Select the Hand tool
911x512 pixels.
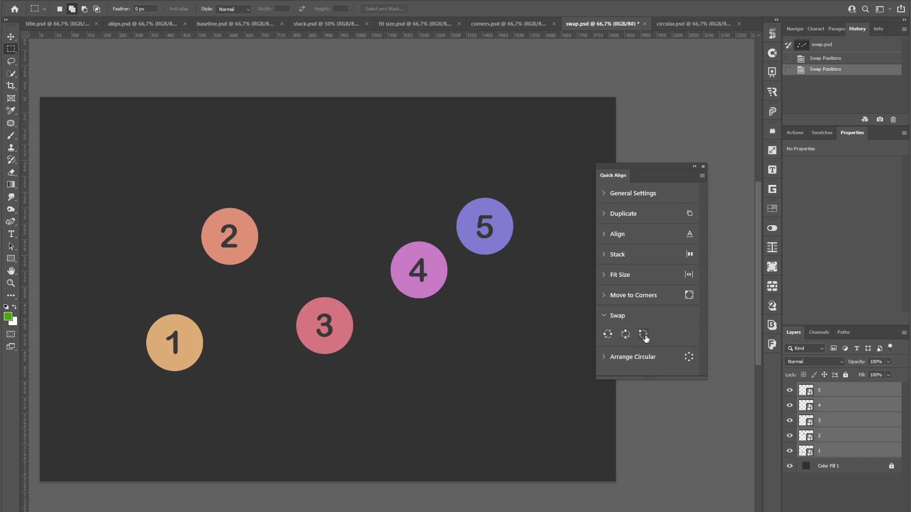click(x=11, y=271)
